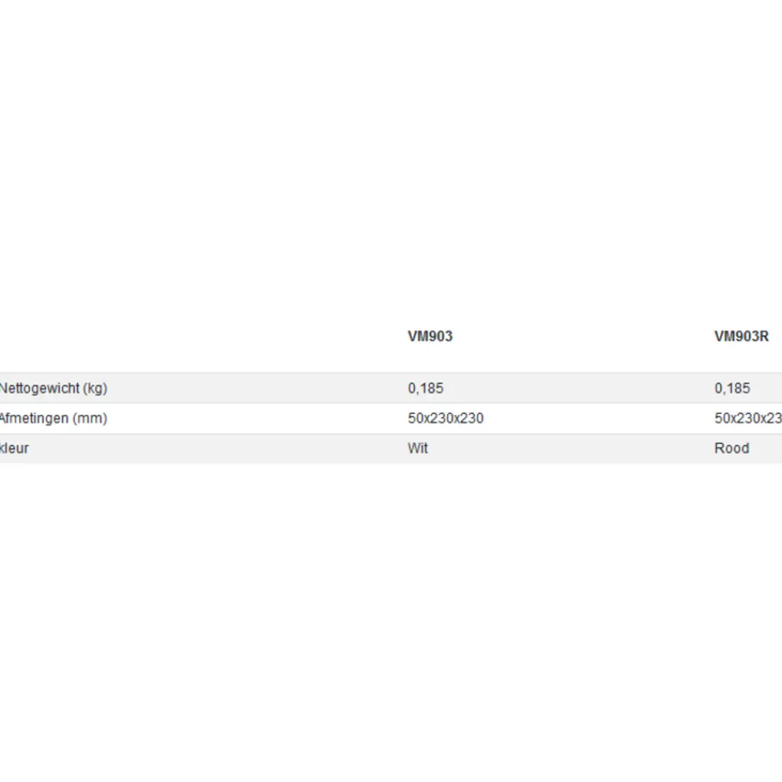Select the word Nettogewicht in the row label

pos(40,388)
